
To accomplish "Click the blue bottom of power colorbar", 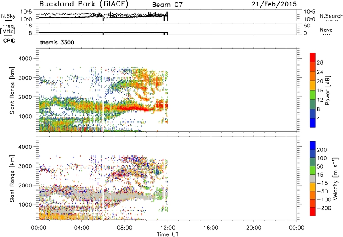I will pyautogui.click(x=313, y=123).
